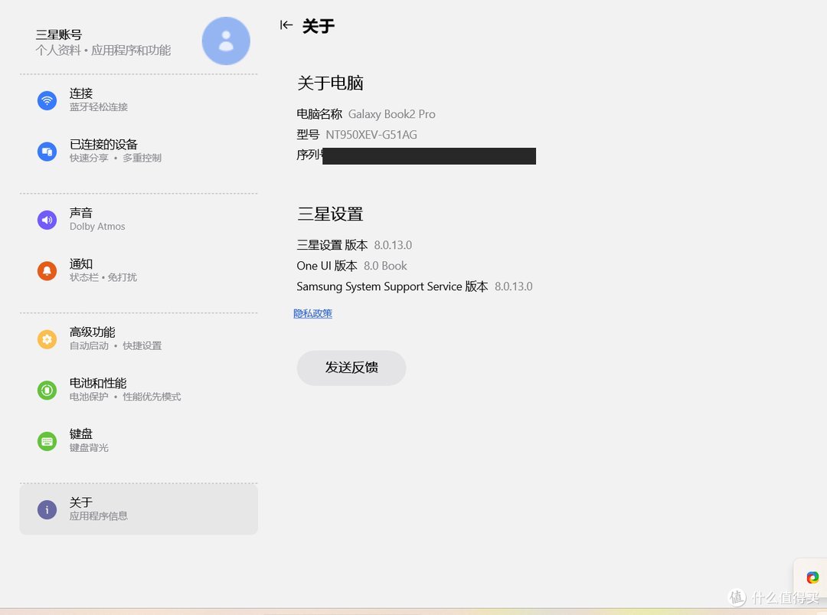This screenshot has height=615, width=827.
Task: Click the 发送反馈 button
Action: (x=351, y=368)
